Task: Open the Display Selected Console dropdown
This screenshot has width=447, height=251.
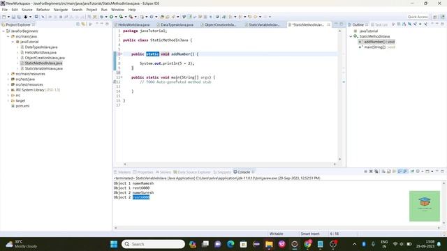Action: coord(423,172)
